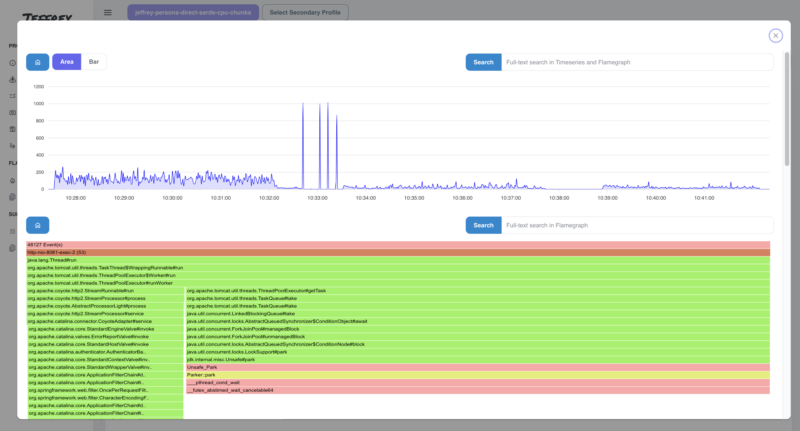Select the __futex_abstimed_wait_cancelable64 frame

(x=478, y=390)
